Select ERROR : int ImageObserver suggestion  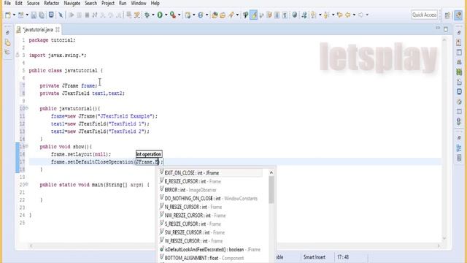(x=211, y=190)
